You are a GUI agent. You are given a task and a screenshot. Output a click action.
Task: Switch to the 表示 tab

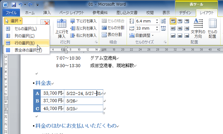click(166, 13)
